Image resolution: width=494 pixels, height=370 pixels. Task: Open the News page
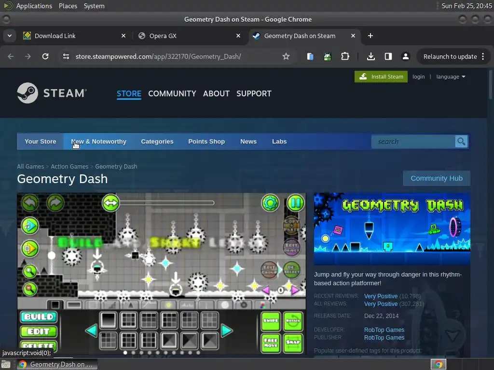(248, 142)
